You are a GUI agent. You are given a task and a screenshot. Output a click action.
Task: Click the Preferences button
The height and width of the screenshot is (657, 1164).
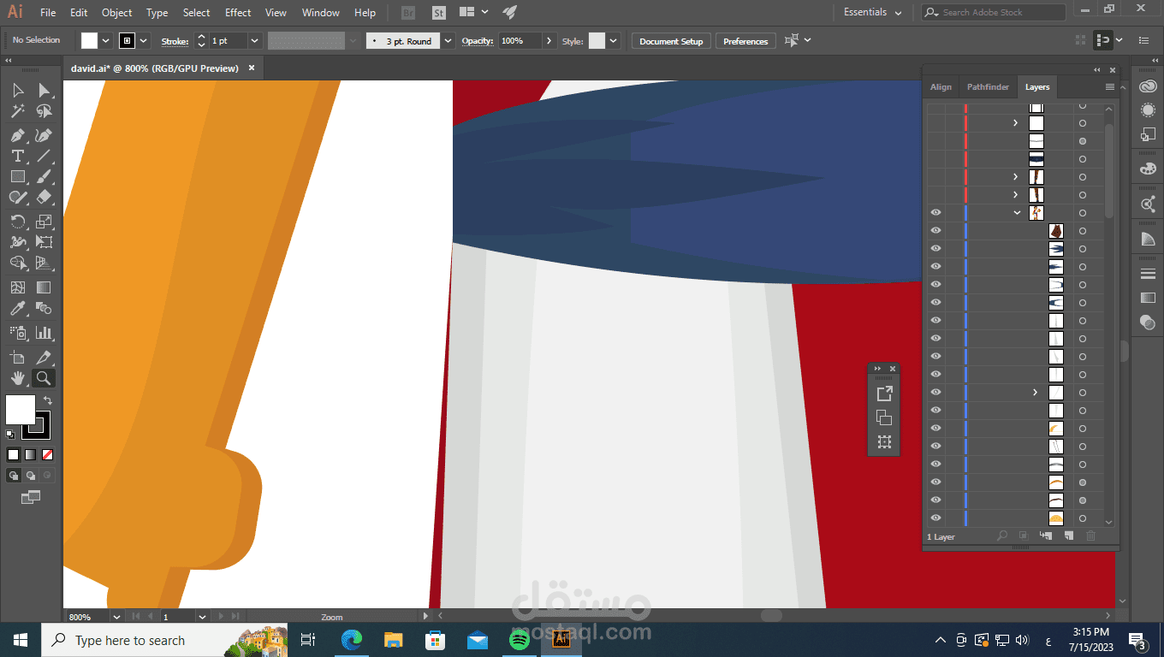745,41
